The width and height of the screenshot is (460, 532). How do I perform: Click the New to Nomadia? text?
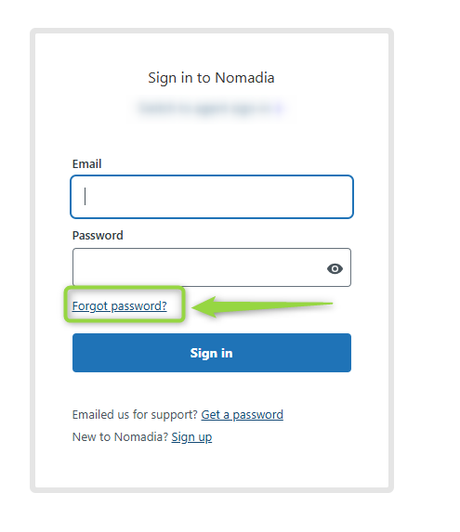click(x=120, y=437)
